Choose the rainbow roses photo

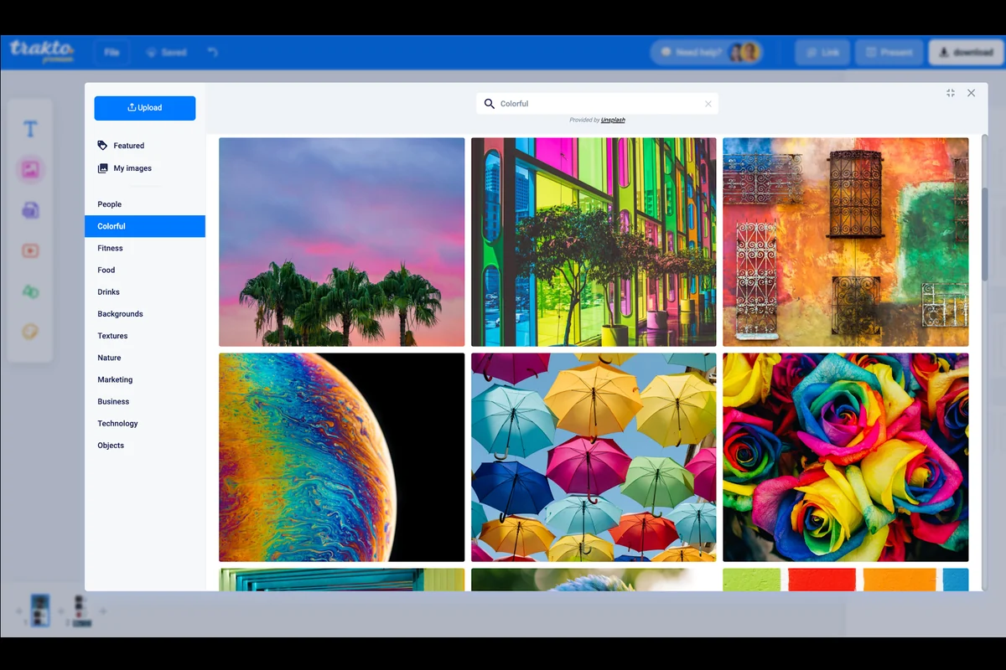[845, 457]
